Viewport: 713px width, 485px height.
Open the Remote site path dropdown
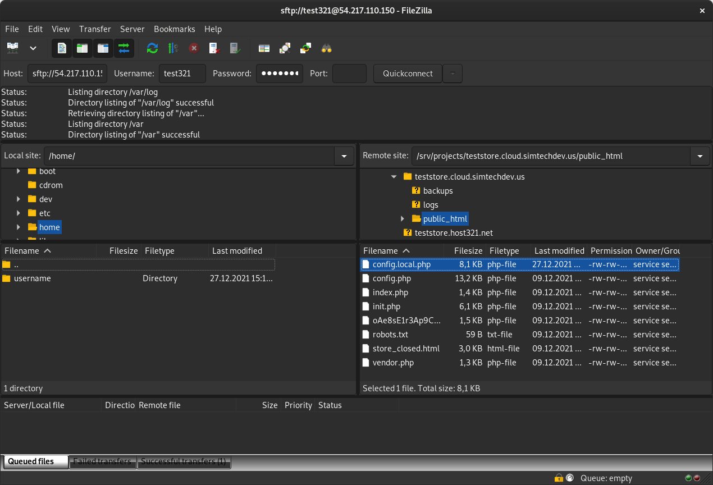(x=700, y=156)
